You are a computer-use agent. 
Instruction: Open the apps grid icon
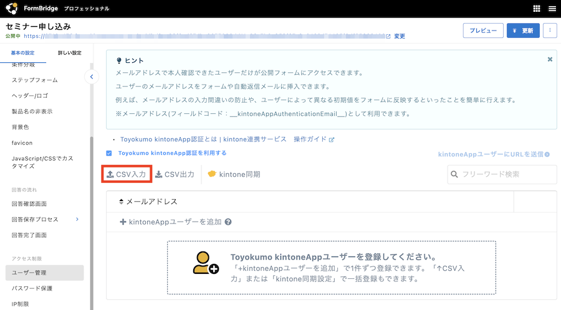click(537, 9)
